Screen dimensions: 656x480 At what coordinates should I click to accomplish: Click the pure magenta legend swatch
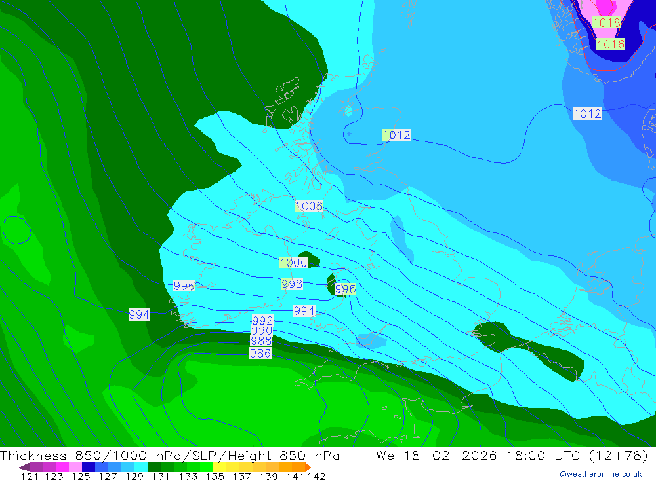(62, 467)
